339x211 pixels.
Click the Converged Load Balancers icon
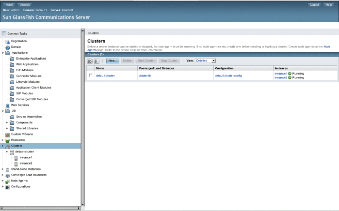tap(8, 175)
